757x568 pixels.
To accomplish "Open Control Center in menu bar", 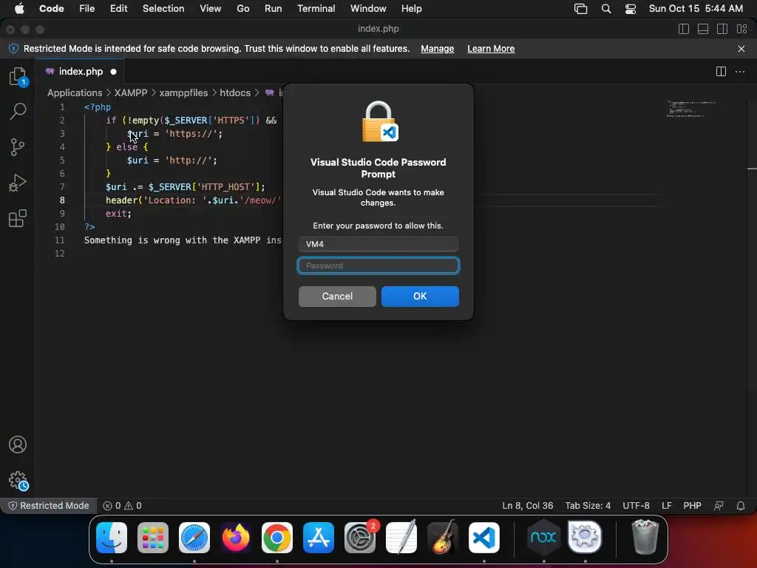I will (x=631, y=9).
